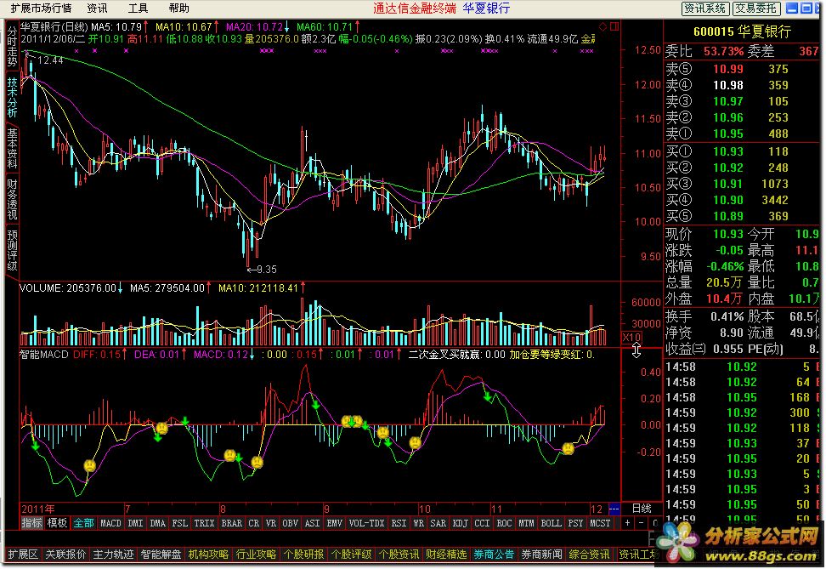This screenshot has height=569, width=826.
Task: Select the RSI indicator tab
Action: click(399, 523)
